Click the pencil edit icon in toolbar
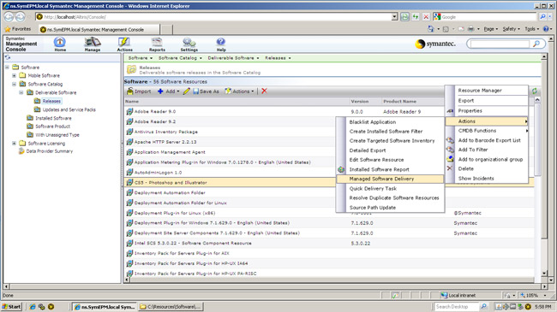 [x=187, y=91]
